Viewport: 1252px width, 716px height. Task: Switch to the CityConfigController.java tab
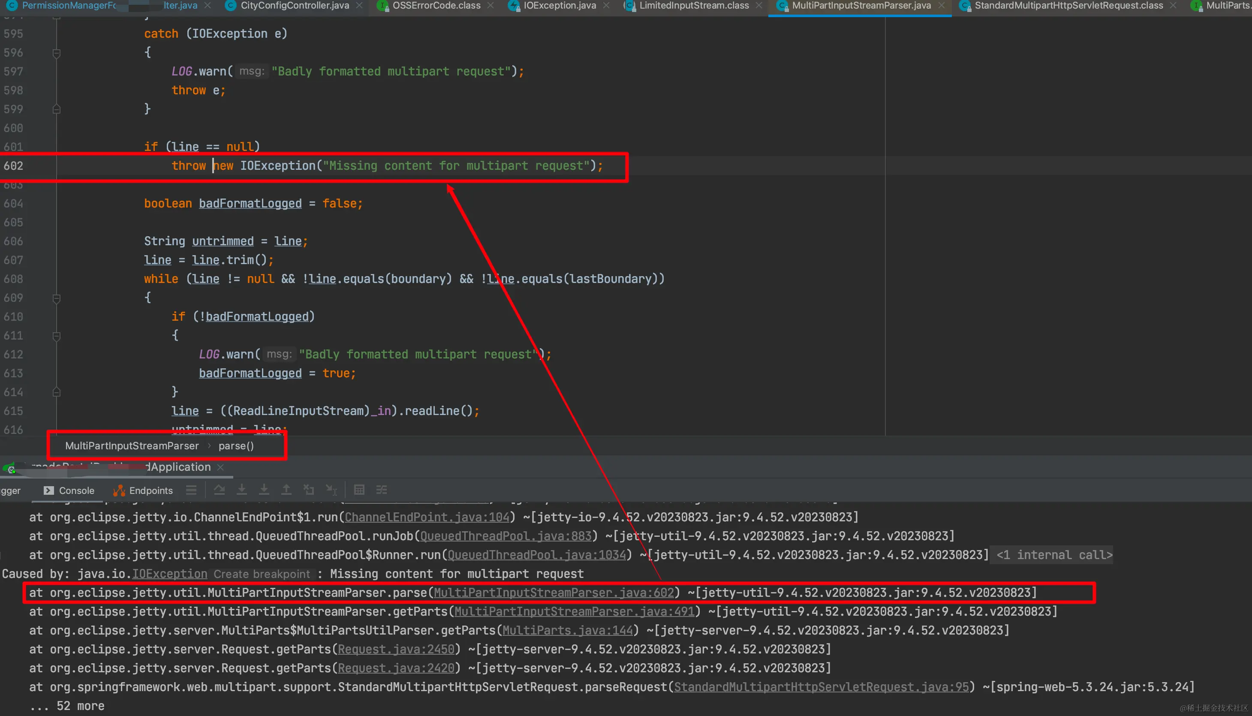294,6
